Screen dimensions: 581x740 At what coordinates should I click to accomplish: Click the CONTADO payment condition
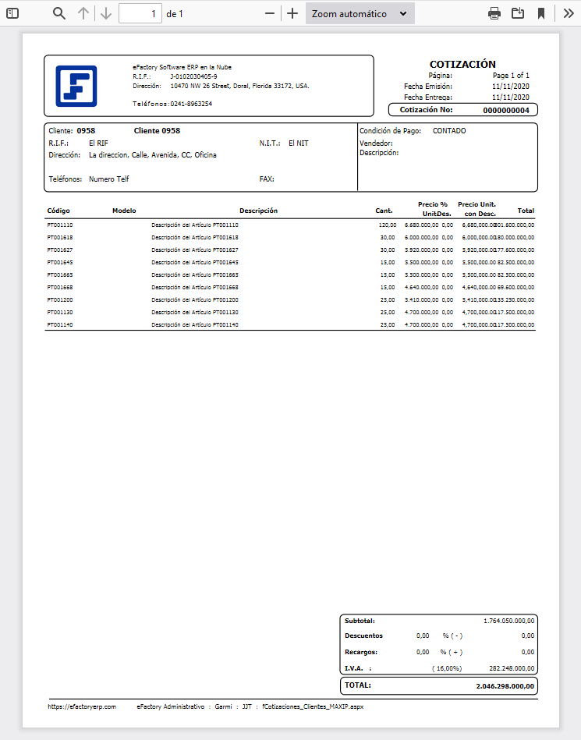click(x=449, y=131)
